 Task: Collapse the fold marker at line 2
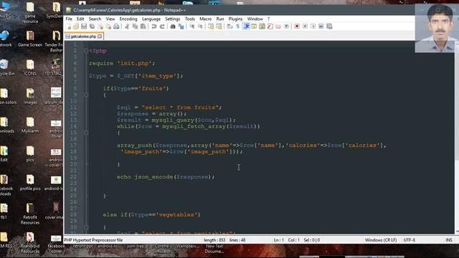tap(86, 51)
